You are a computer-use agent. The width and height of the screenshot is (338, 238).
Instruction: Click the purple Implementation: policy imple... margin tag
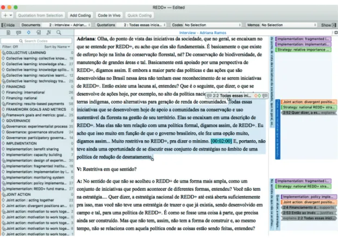(309, 197)
